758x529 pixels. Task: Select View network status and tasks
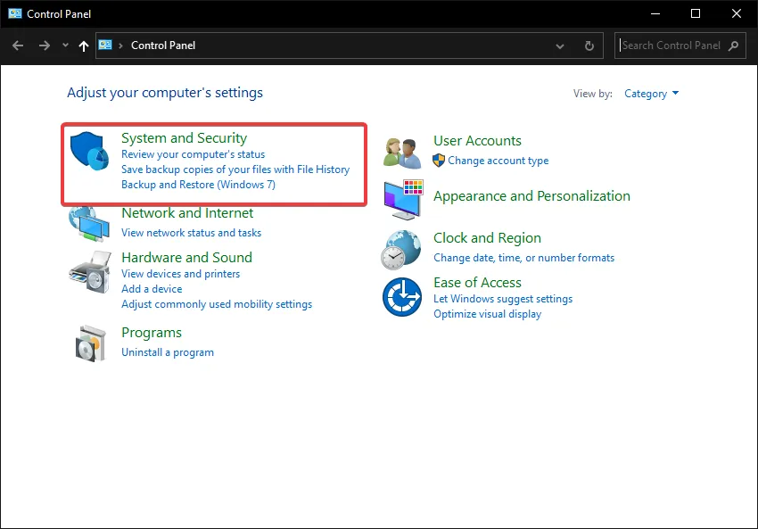tap(191, 233)
